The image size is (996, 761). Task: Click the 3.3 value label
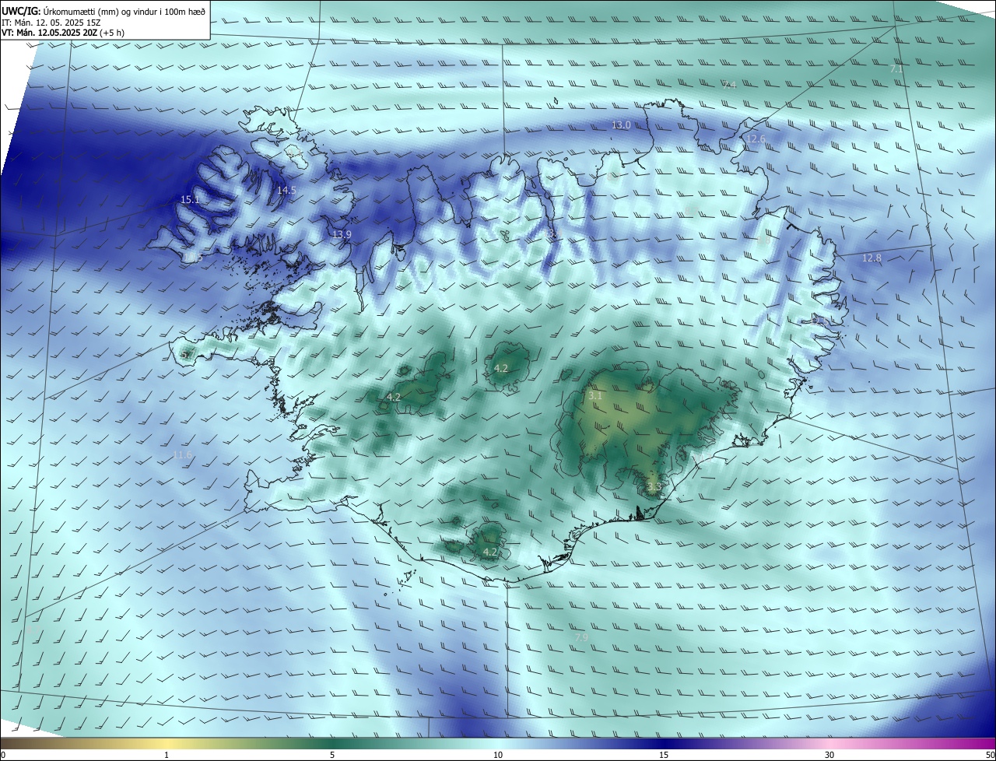pyautogui.click(x=654, y=486)
